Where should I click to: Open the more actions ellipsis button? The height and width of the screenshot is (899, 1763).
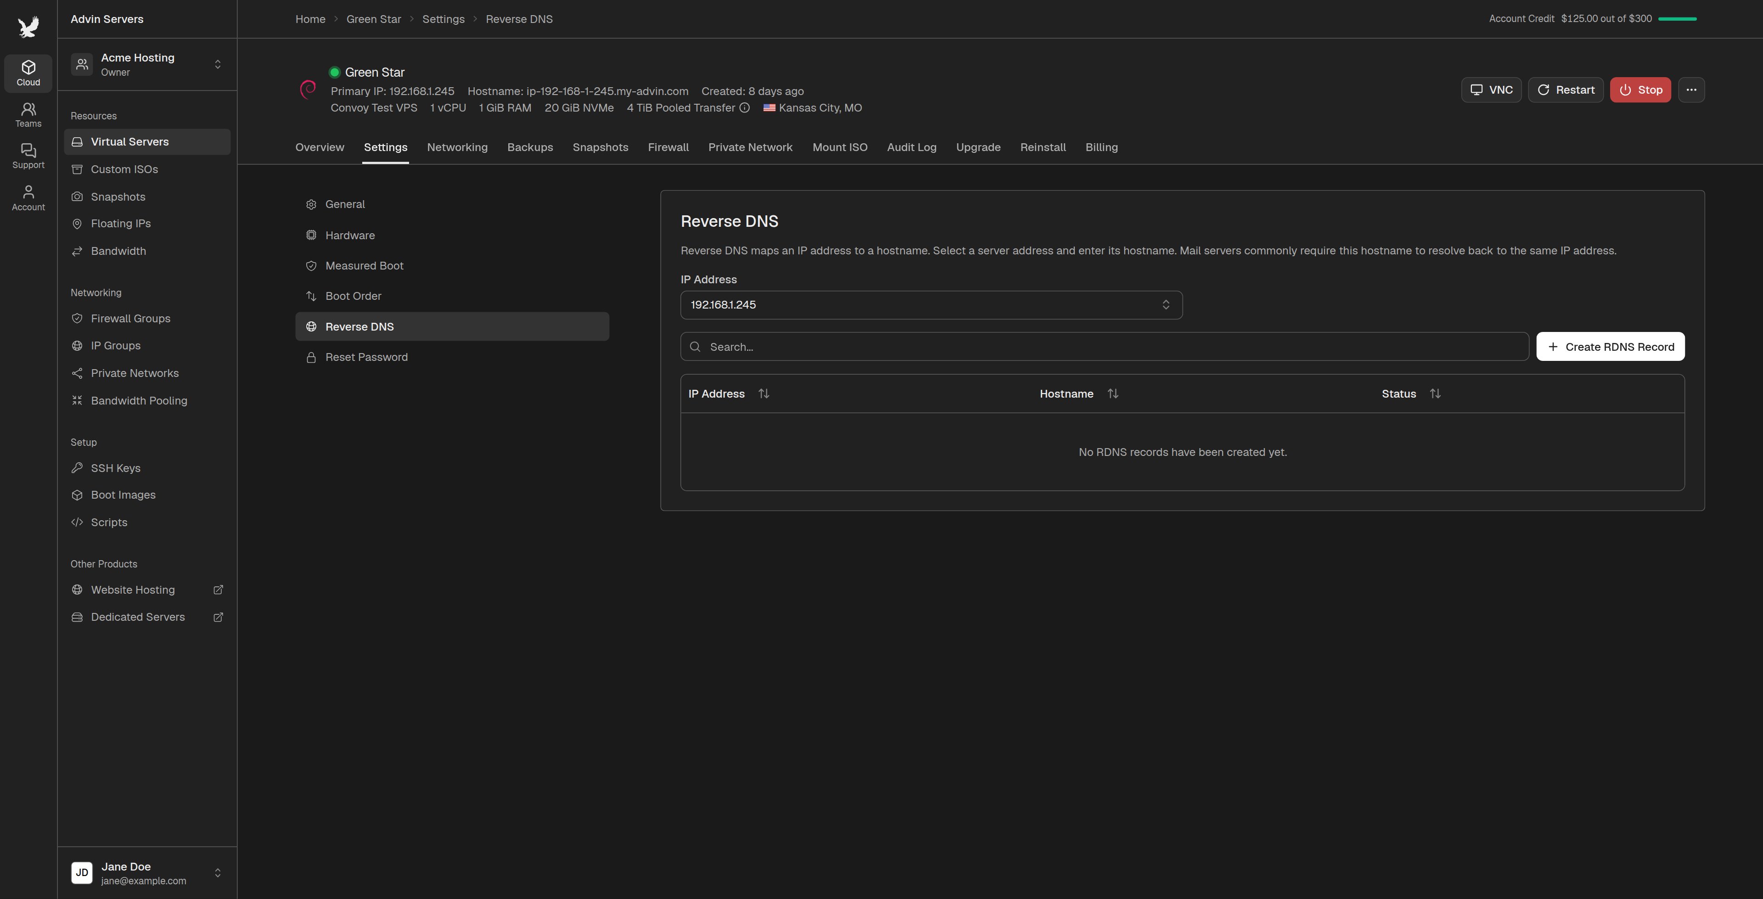coord(1691,90)
